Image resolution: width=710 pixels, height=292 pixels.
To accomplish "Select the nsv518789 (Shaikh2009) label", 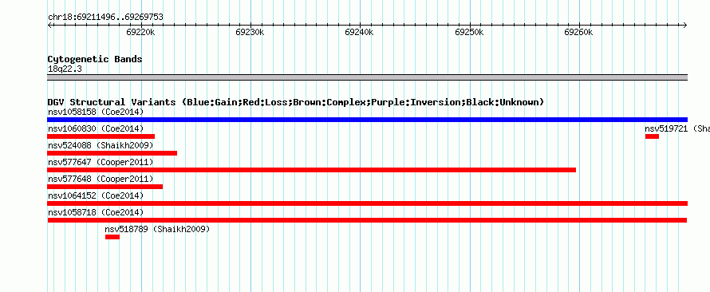I will point(158,229).
